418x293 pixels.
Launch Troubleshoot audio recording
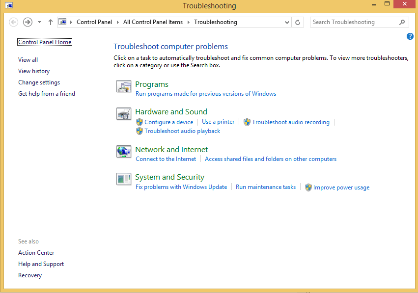click(291, 122)
